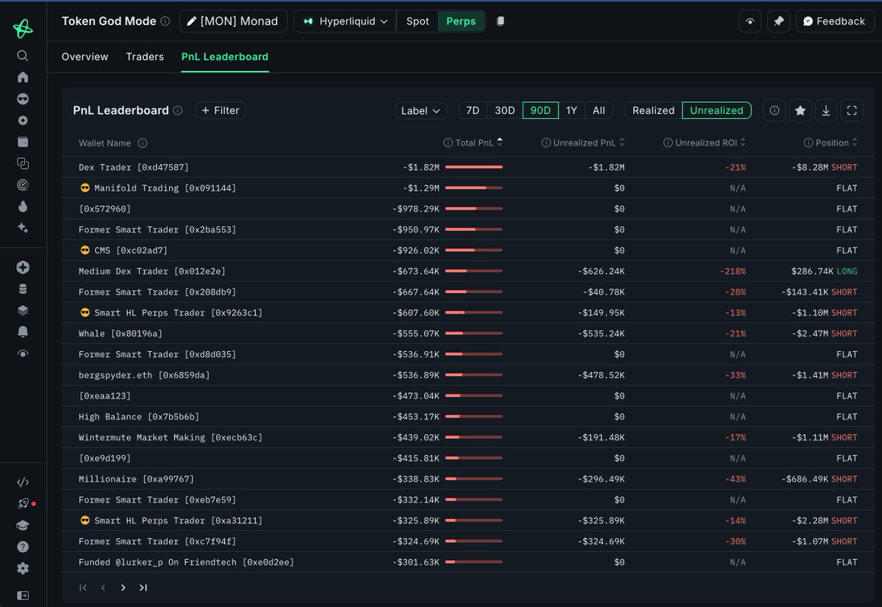Go to Home via sidebar house icon
Viewport: 882px width, 607px height.
tap(23, 77)
